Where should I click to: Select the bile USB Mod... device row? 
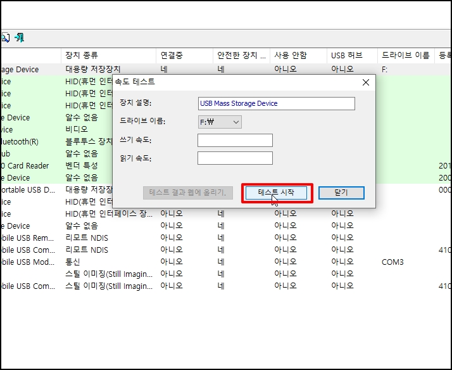(28, 262)
